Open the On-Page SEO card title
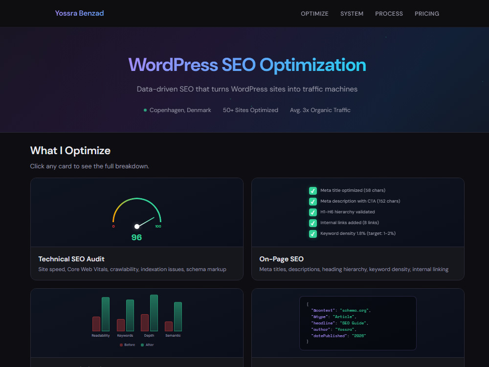 (281, 259)
